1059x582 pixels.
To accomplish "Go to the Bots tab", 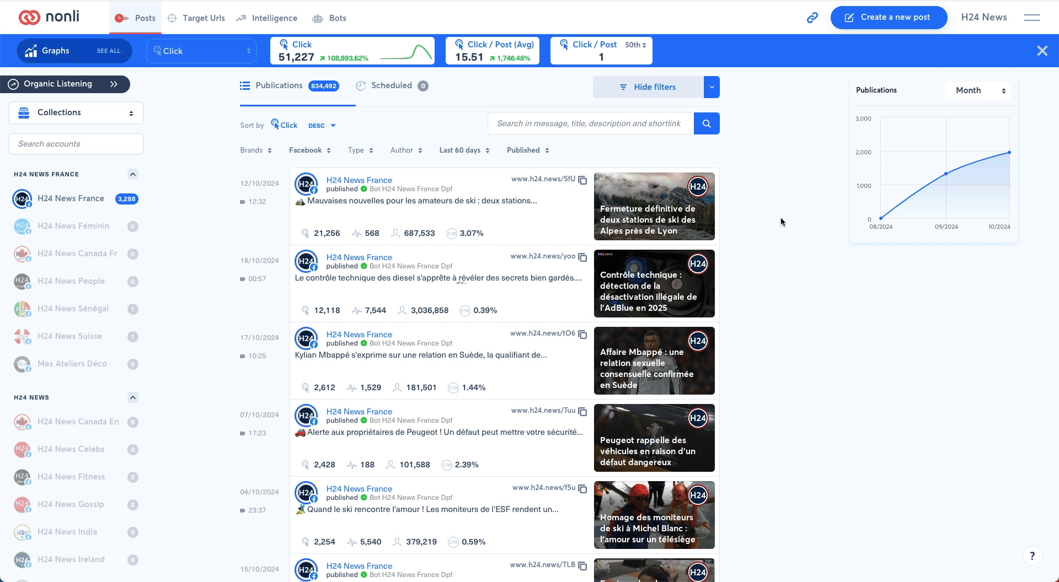I will pyautogui.click(x=329, y=18).
